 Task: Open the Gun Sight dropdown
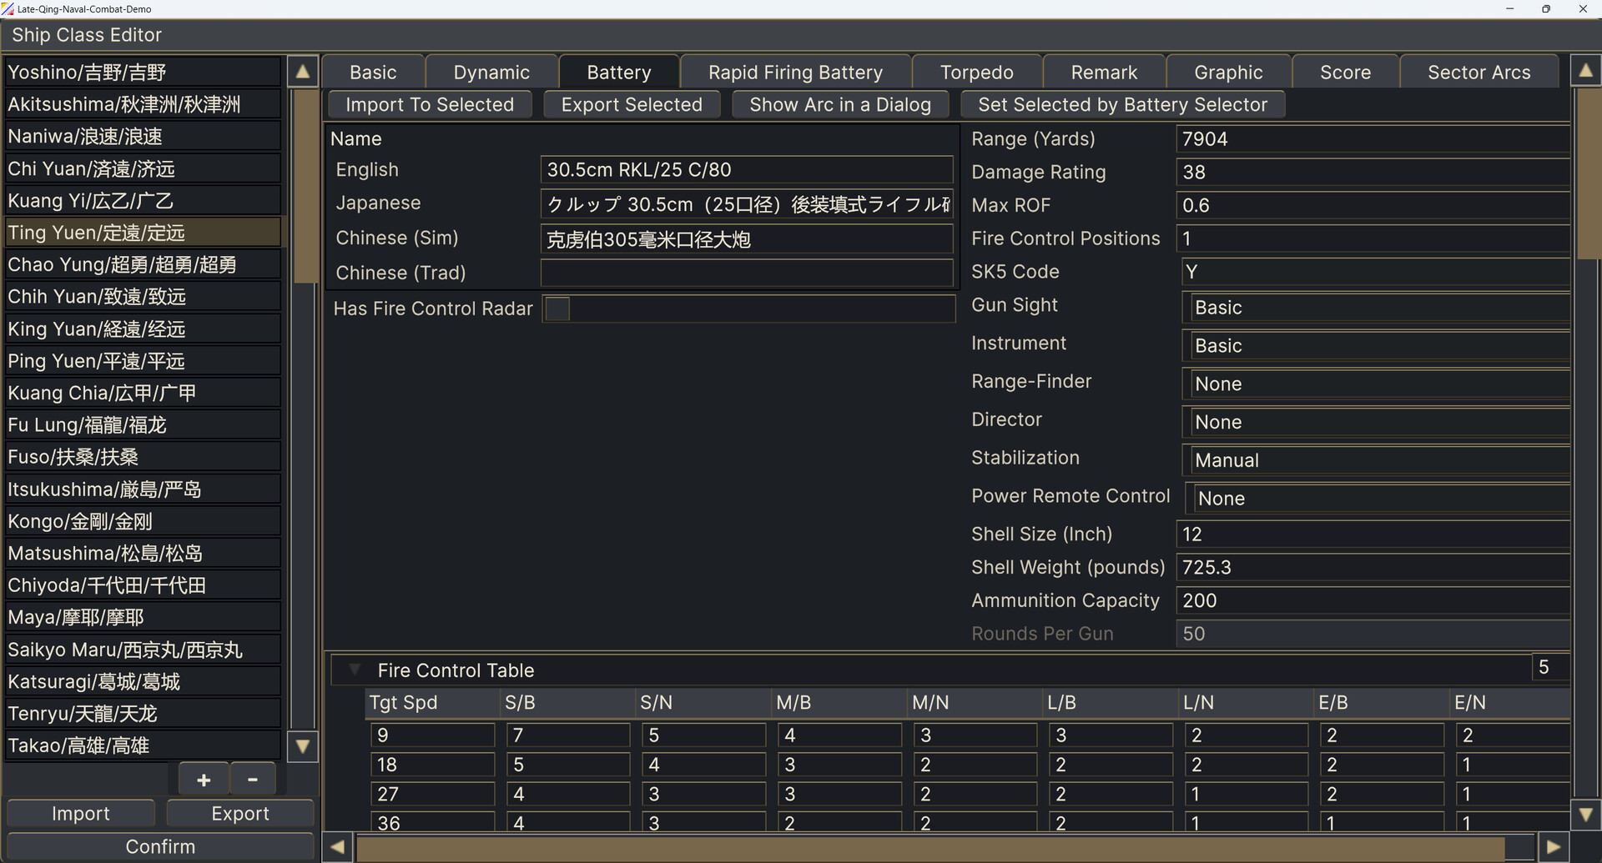point(1374,307)
